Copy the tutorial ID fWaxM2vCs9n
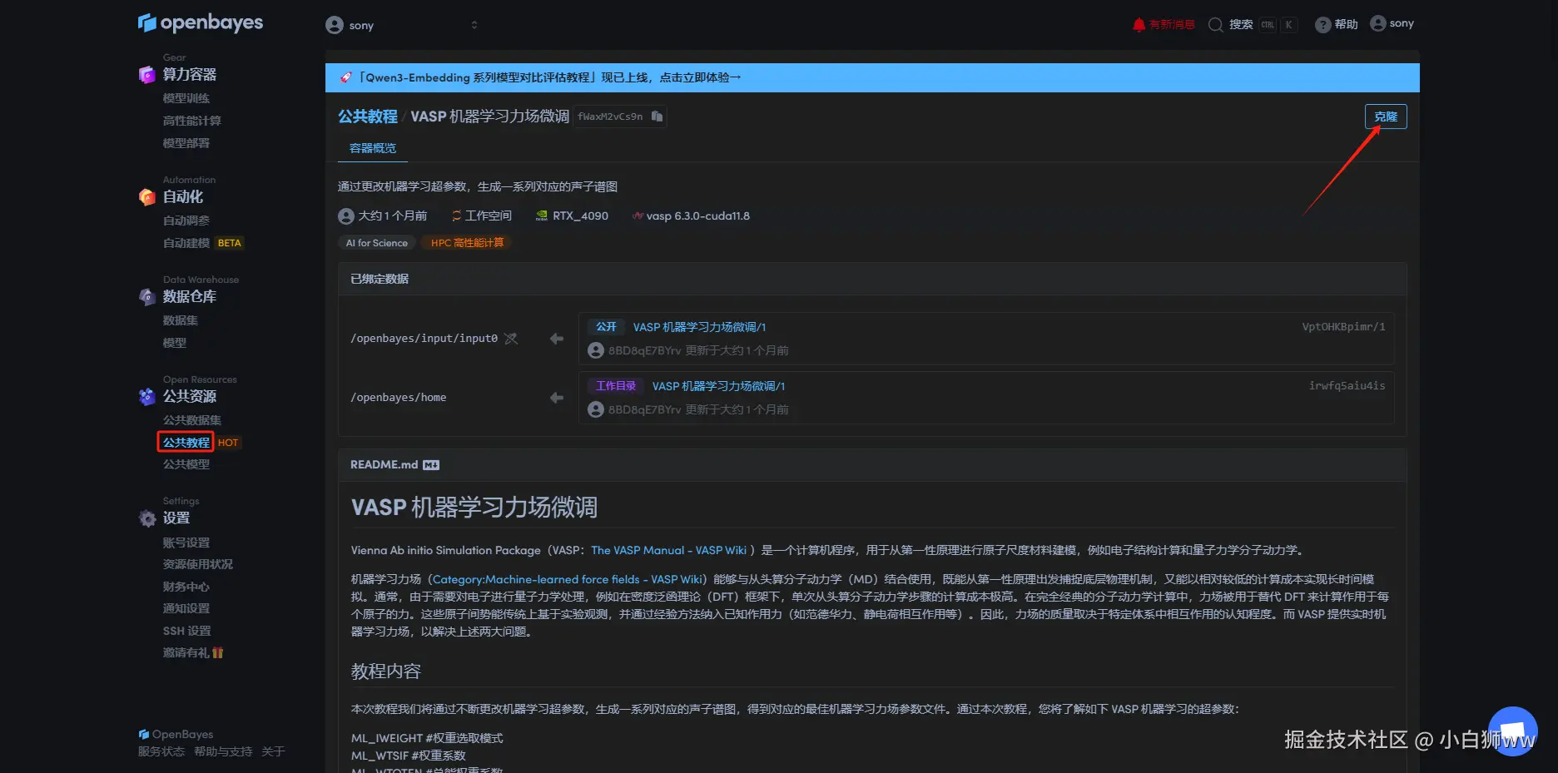The height and width of the screenshot is (773, 1558). point(657,116)
